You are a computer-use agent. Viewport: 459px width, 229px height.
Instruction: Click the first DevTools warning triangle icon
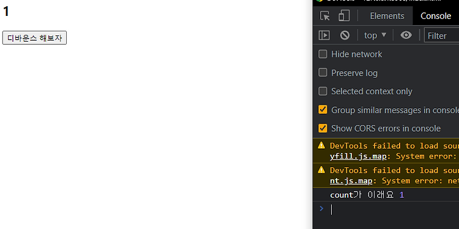click(321, 145)
